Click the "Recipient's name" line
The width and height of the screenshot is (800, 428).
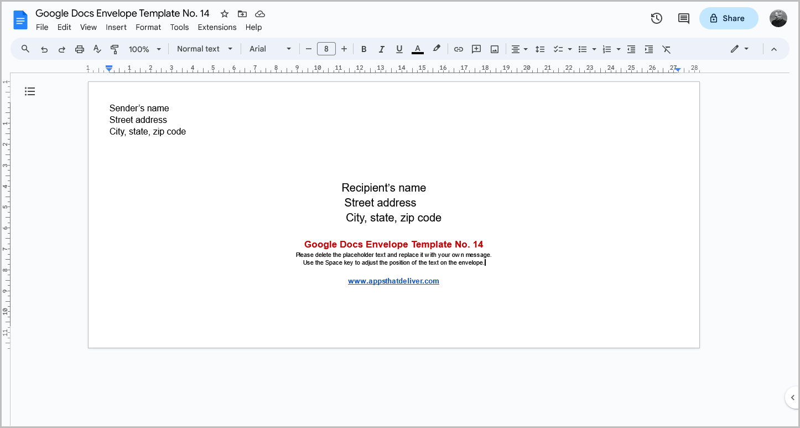(x=383, y=188)
